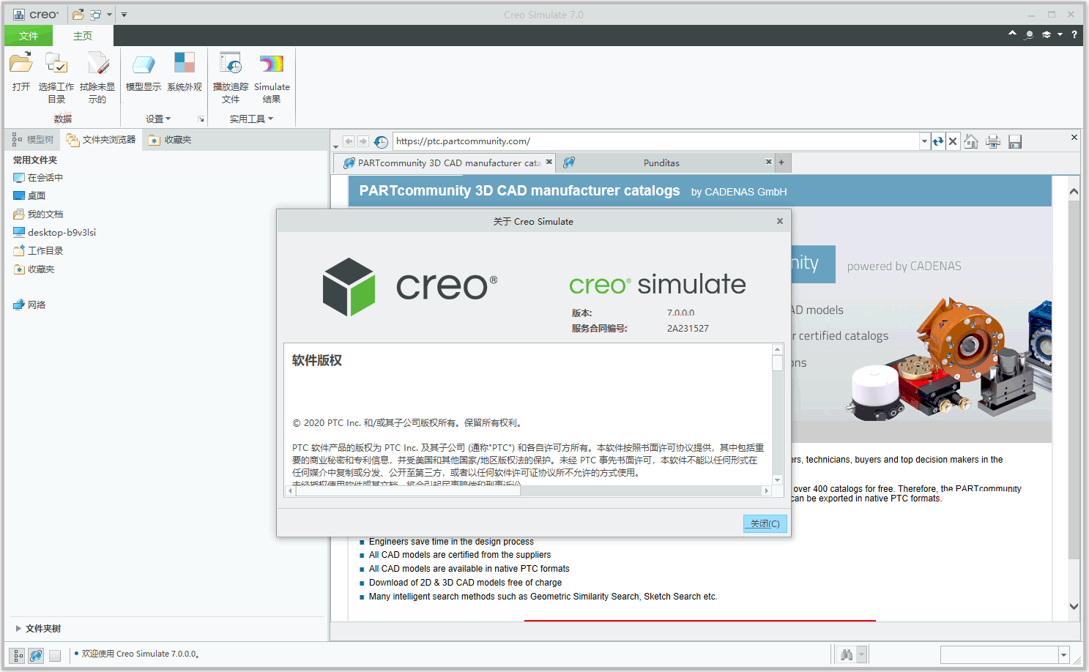Use the binoculars search icon

coord(847,654)
